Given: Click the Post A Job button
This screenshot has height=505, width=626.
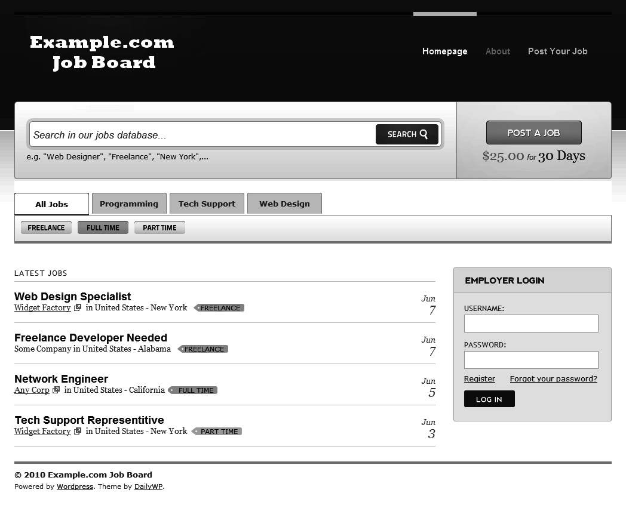Looking at the screenshot, I should (534, 133).
